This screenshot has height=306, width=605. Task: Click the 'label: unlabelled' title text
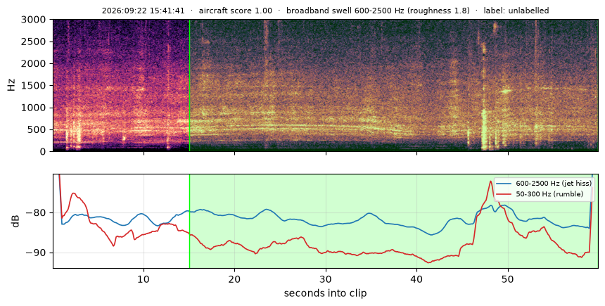[516, 11]
